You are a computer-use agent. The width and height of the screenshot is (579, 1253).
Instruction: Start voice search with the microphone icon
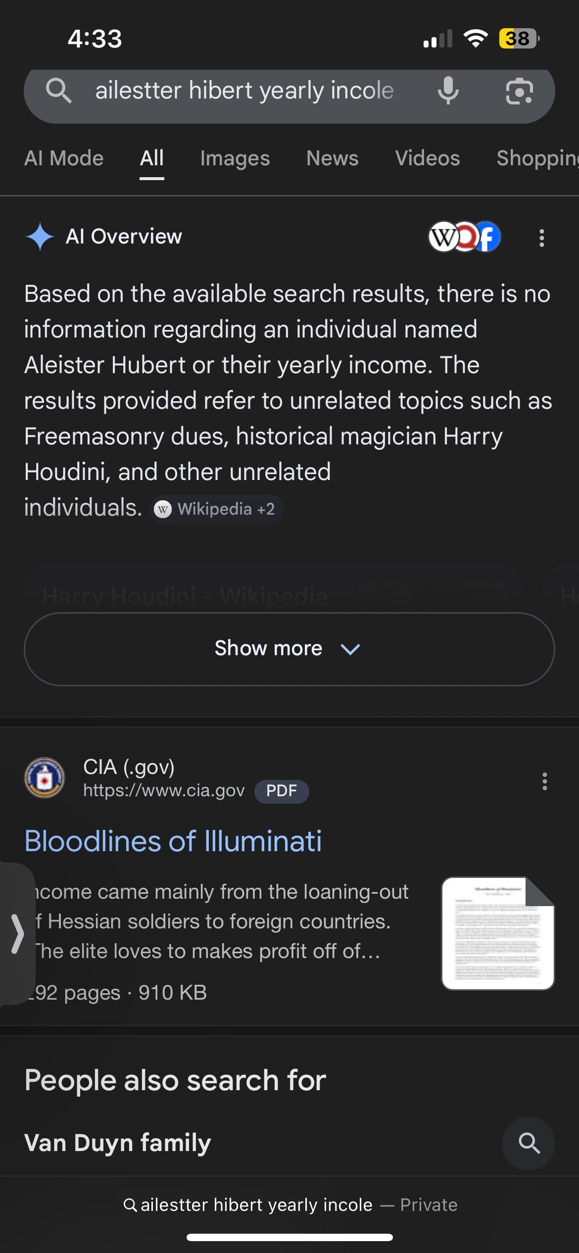click(x=448, y=91)
